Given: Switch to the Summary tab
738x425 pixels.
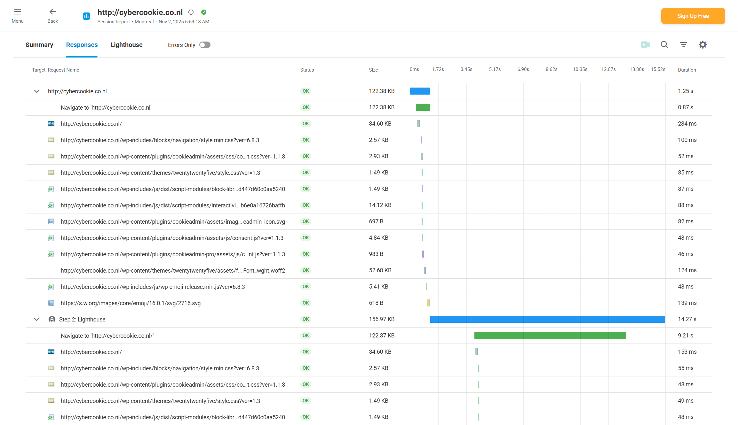Looking at the screenshot, I should click(39, 45).
